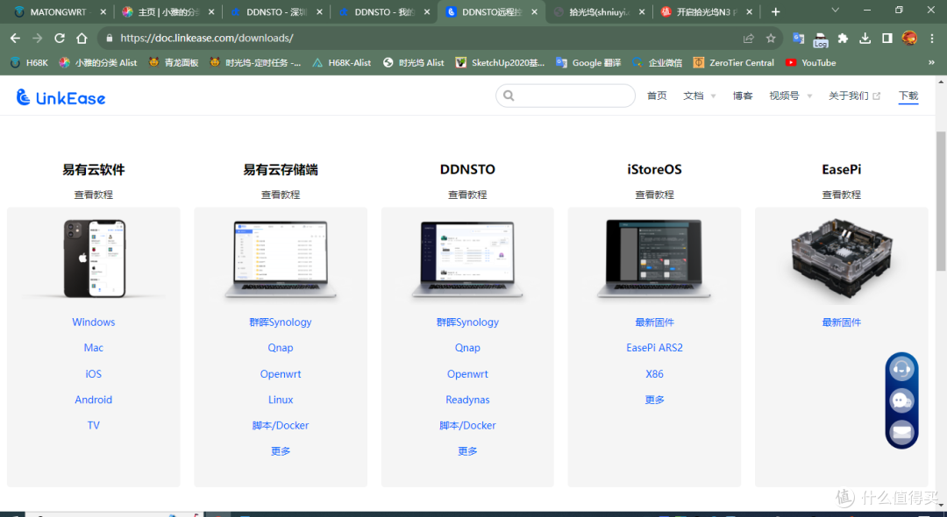Click the browser forward arrow
This screenshot has height=517, width=947.
[x=38, y=38]
